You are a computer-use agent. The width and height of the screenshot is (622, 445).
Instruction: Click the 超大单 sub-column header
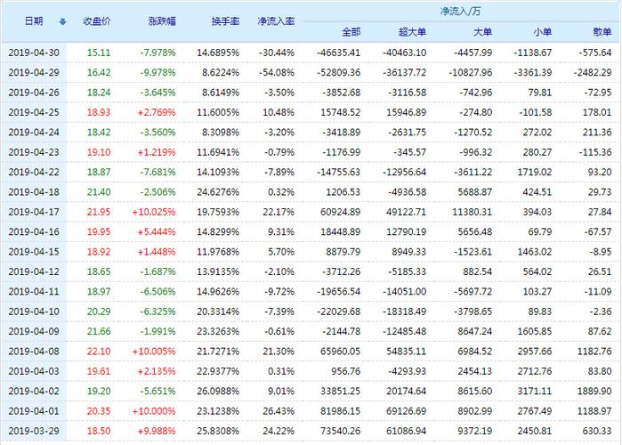tap(412, 32)
